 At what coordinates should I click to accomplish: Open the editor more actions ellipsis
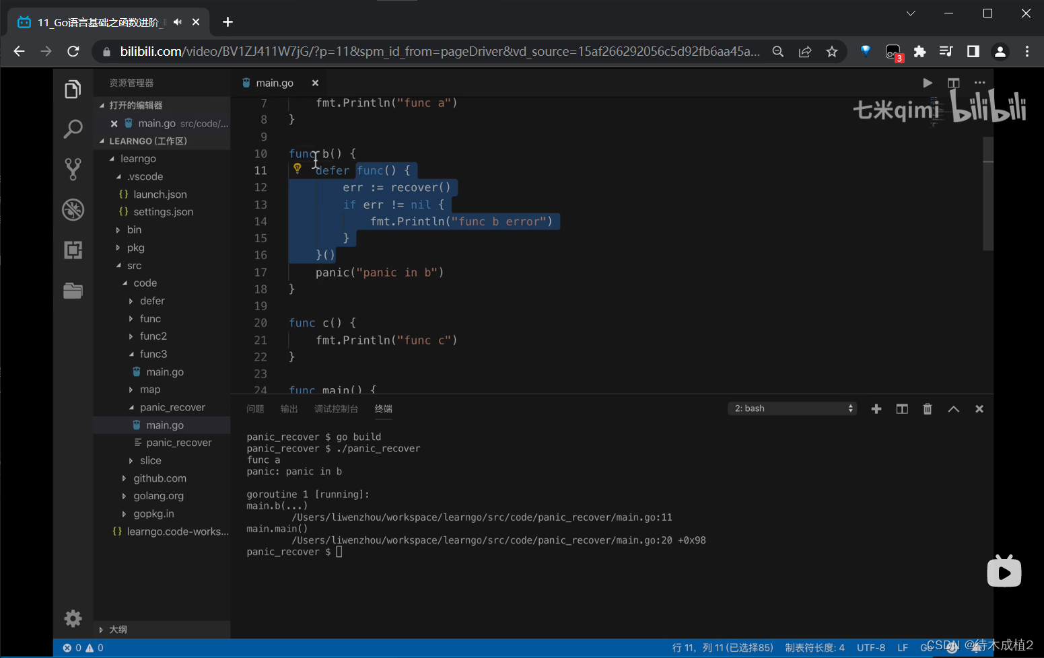[x=979, y=83]
